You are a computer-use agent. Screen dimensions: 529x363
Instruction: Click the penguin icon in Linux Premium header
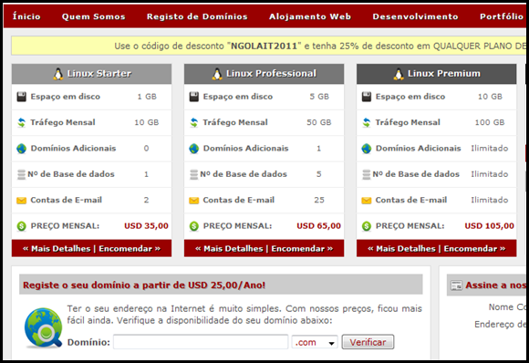click(399, 74)
